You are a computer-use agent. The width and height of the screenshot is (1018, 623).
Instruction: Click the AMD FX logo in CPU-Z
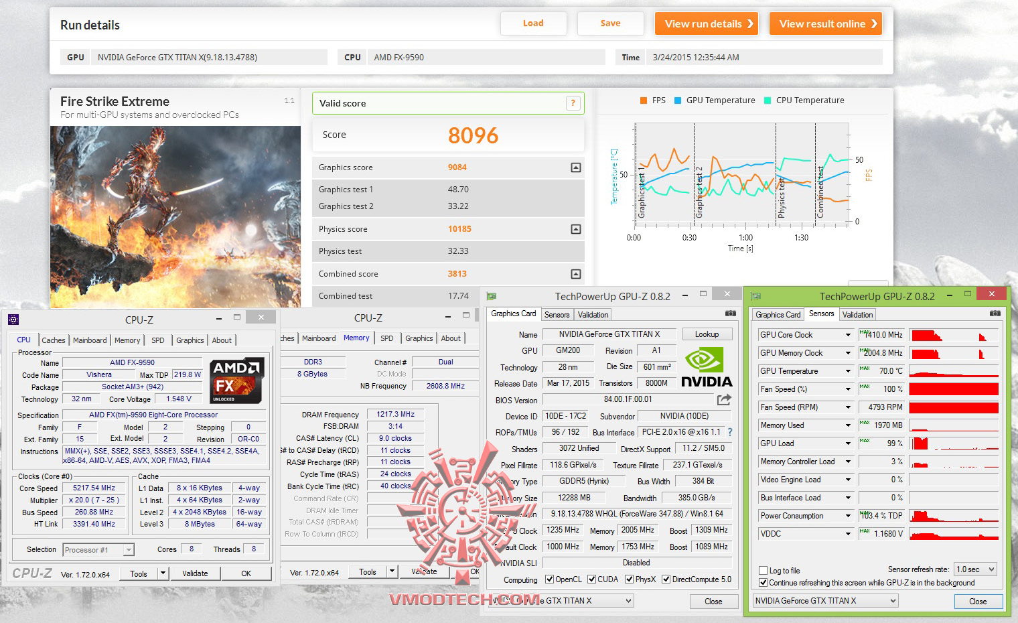237,380
